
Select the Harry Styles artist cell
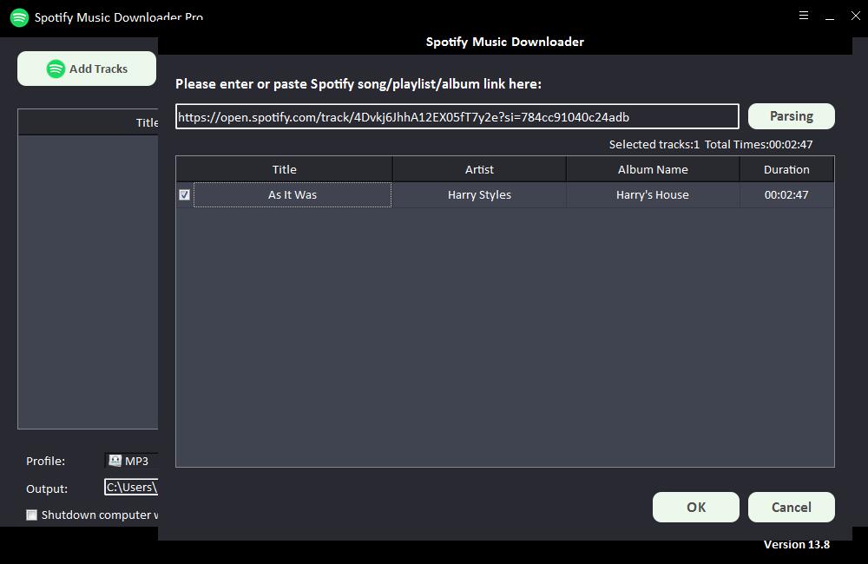pos(479,195)
